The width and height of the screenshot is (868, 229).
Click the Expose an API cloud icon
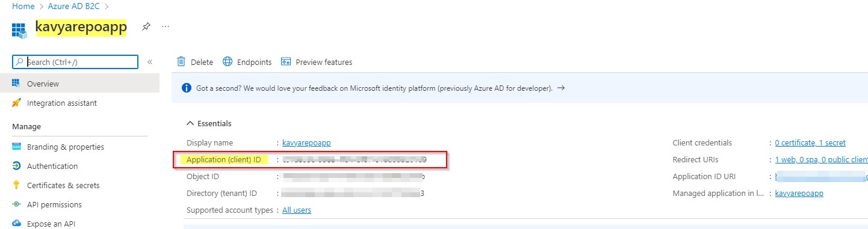16,224
